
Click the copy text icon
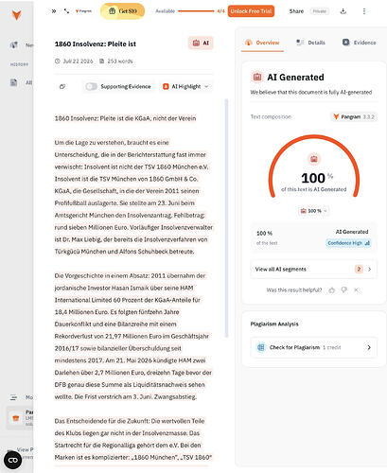click(x=62, y=86)
